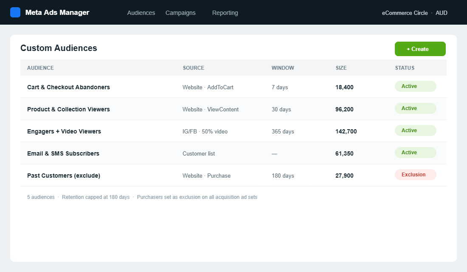The height and width of the screenshot is (272, 467).
Task: Click the IG/FB · 50% video source
Action: coord(205,131)
